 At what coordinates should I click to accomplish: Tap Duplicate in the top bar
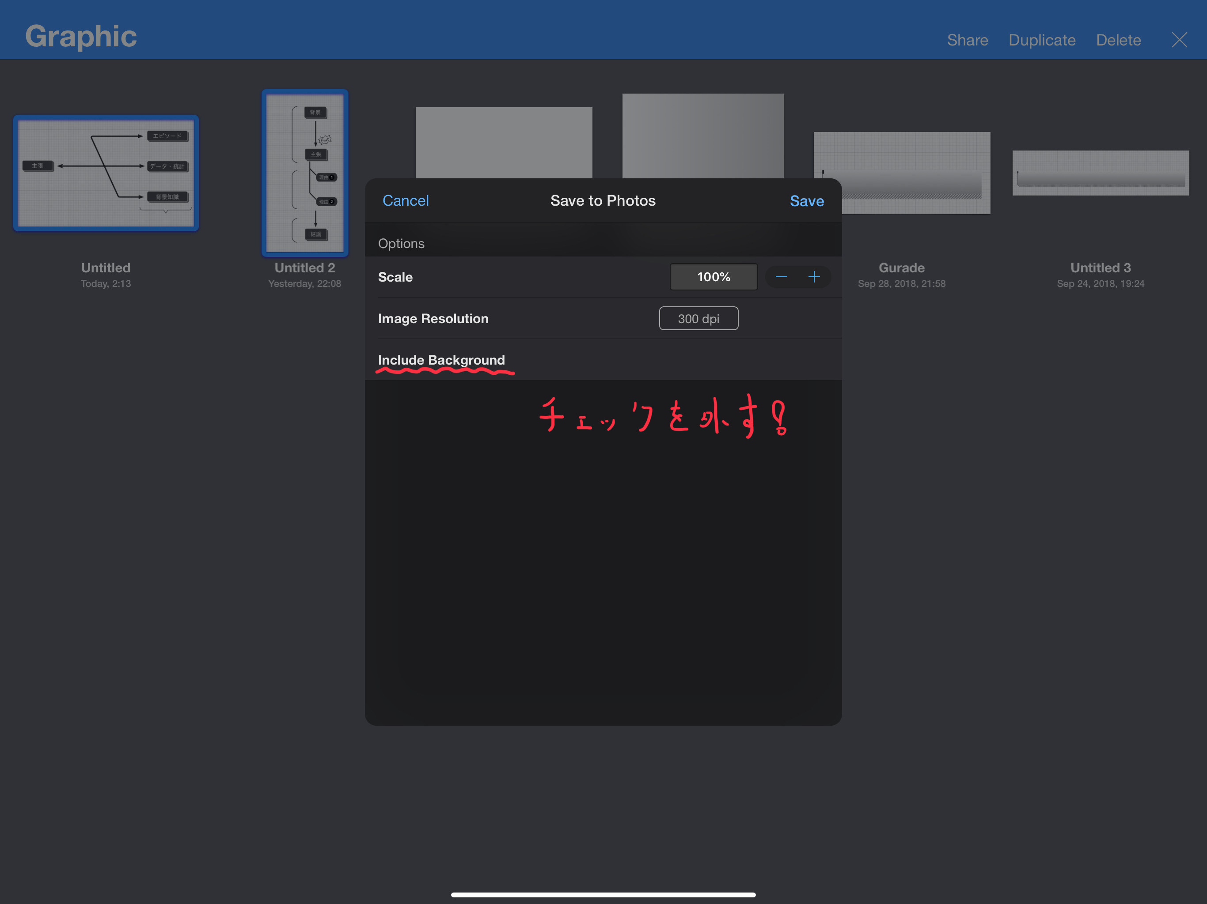pyautogui.click(x=1042, y=40)
